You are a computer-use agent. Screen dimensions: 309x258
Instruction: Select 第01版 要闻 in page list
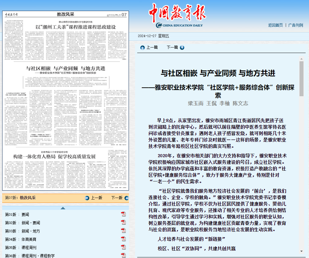tap(17, 214)
